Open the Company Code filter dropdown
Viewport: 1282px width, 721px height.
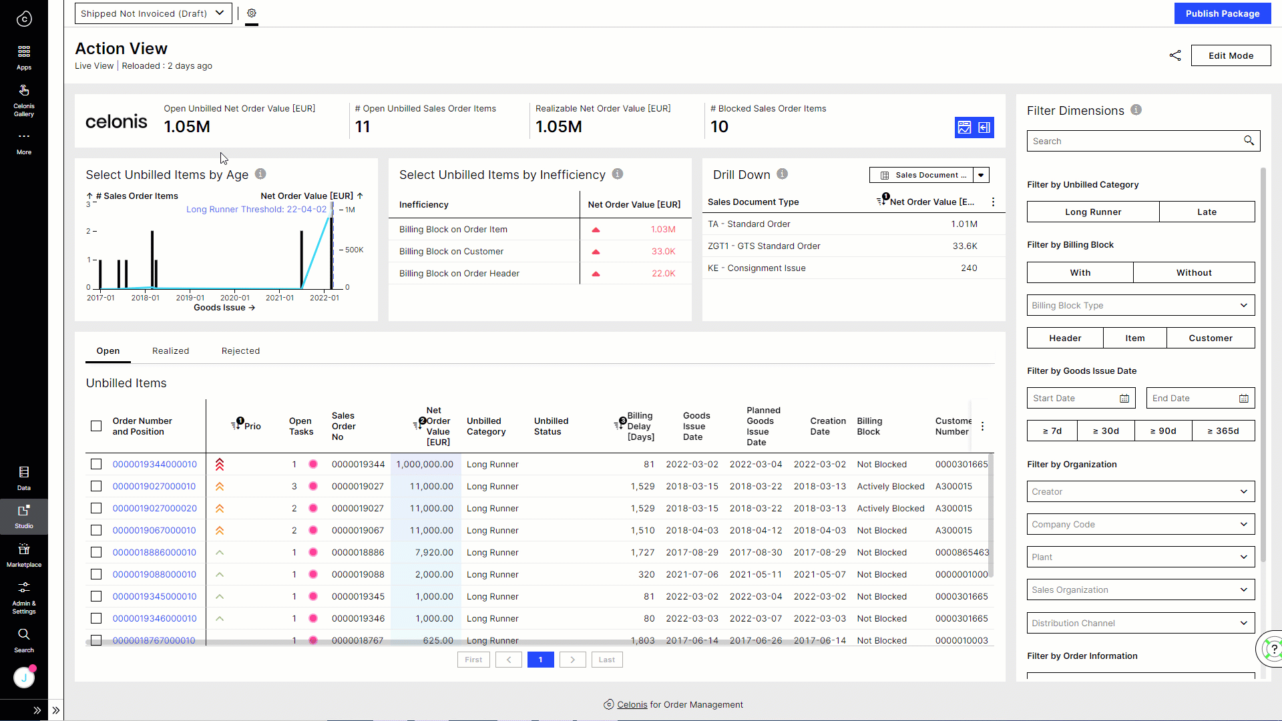click(x=1140, y=524)
